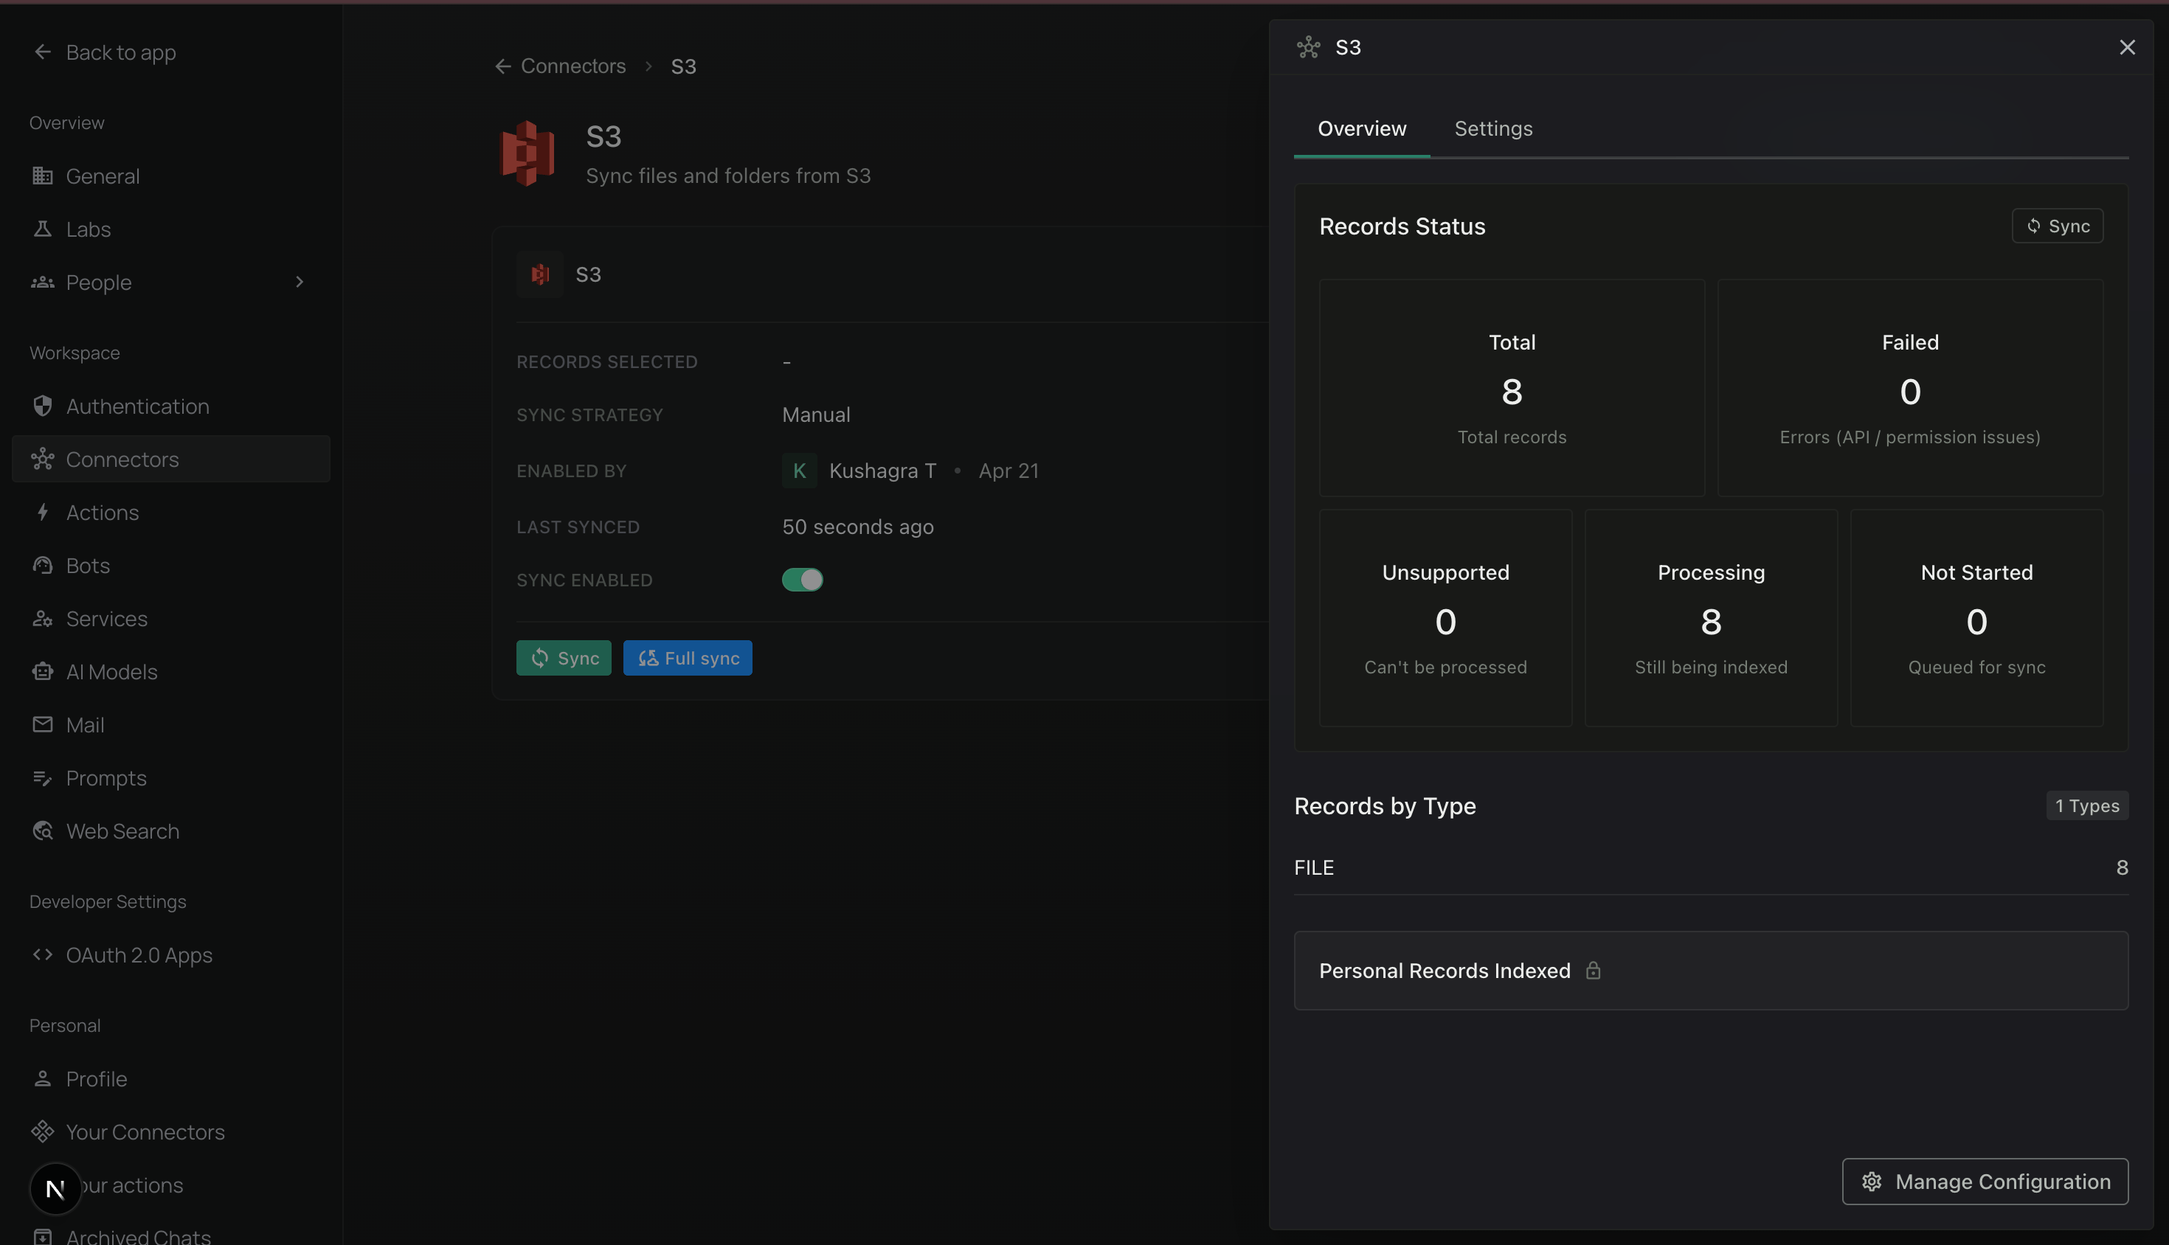Click the green Sync button
2169x1245 pixels.
pos(564,658)
